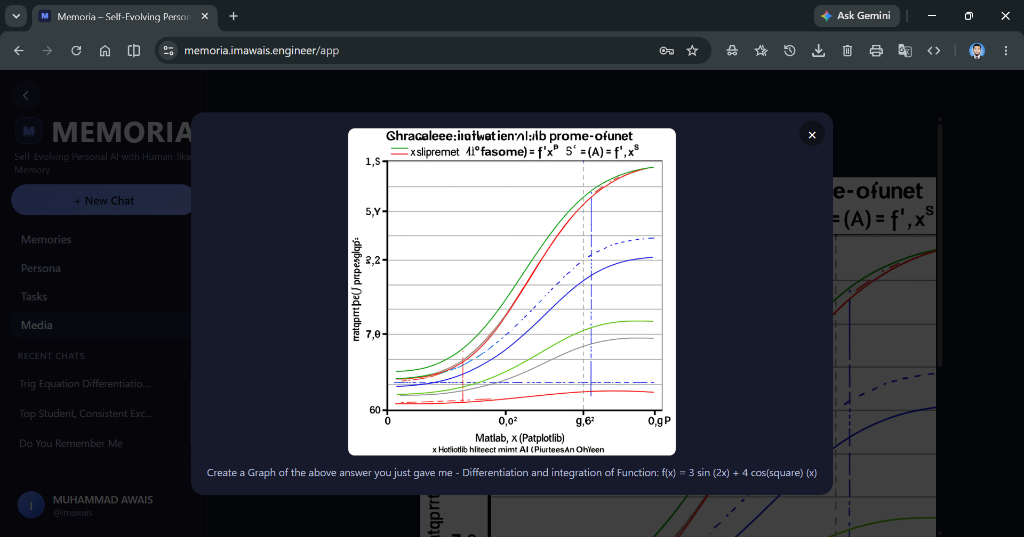Click the Memoria tab title

(124, 17)
